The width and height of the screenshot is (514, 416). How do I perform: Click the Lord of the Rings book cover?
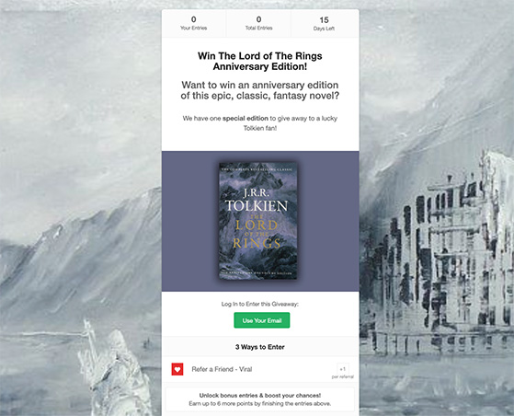coord(258,221)
